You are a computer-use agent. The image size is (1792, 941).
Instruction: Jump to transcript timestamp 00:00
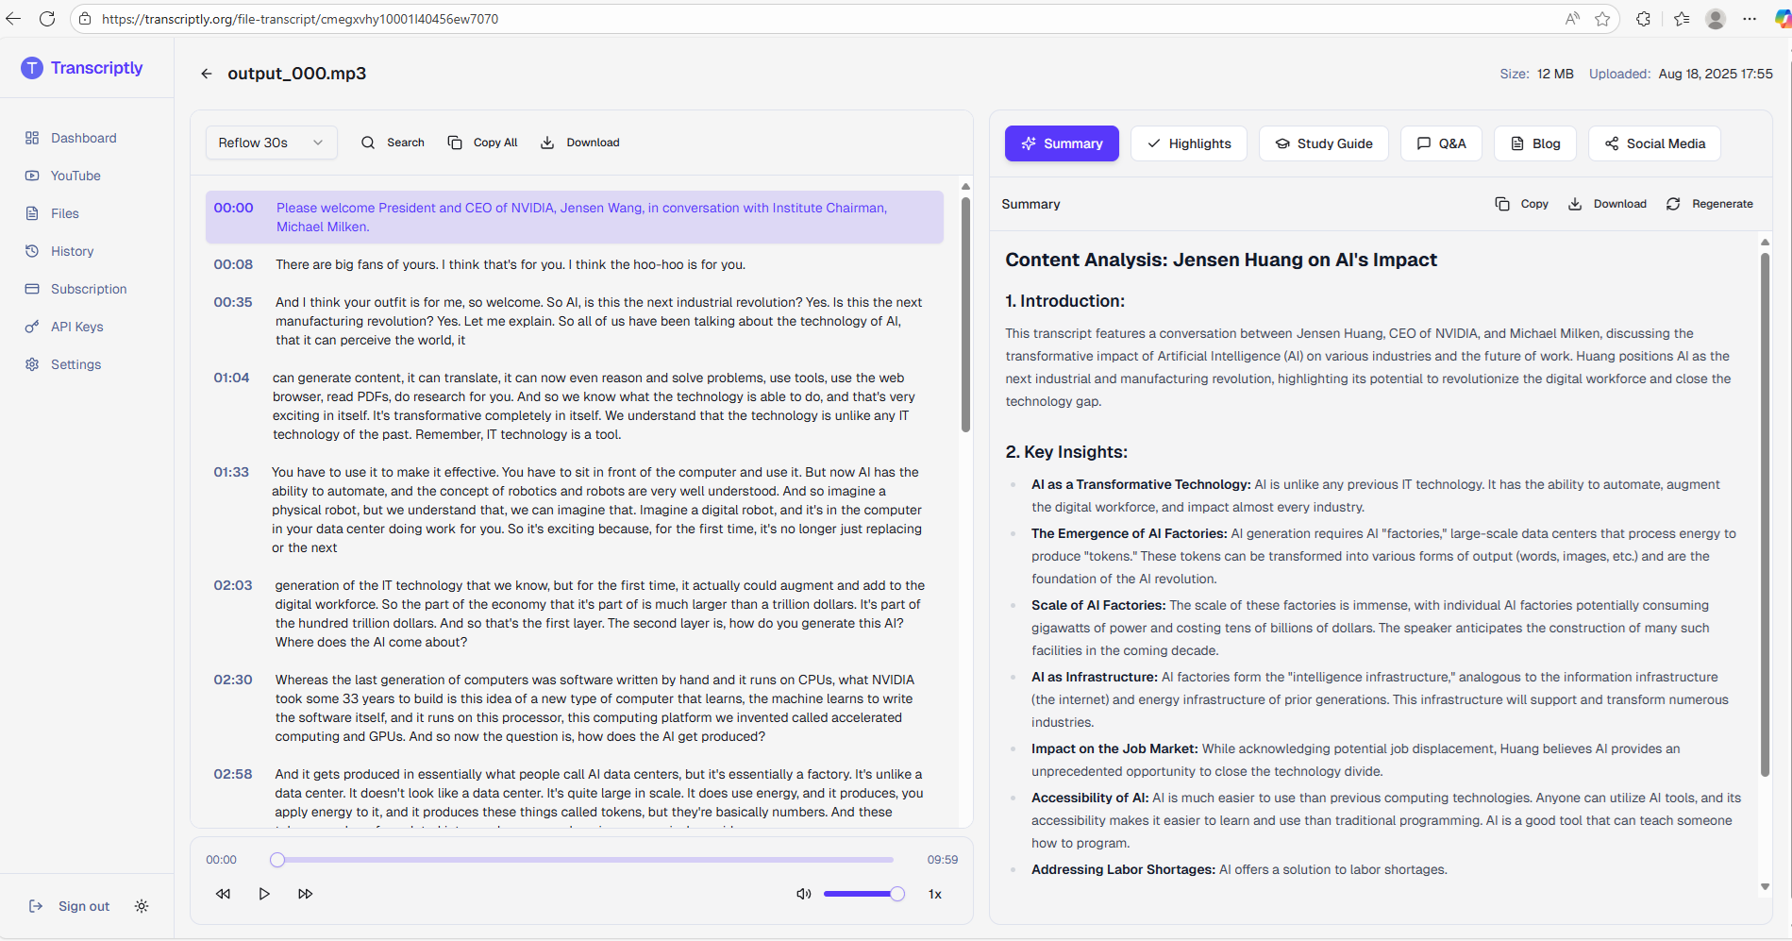point(233,208)
